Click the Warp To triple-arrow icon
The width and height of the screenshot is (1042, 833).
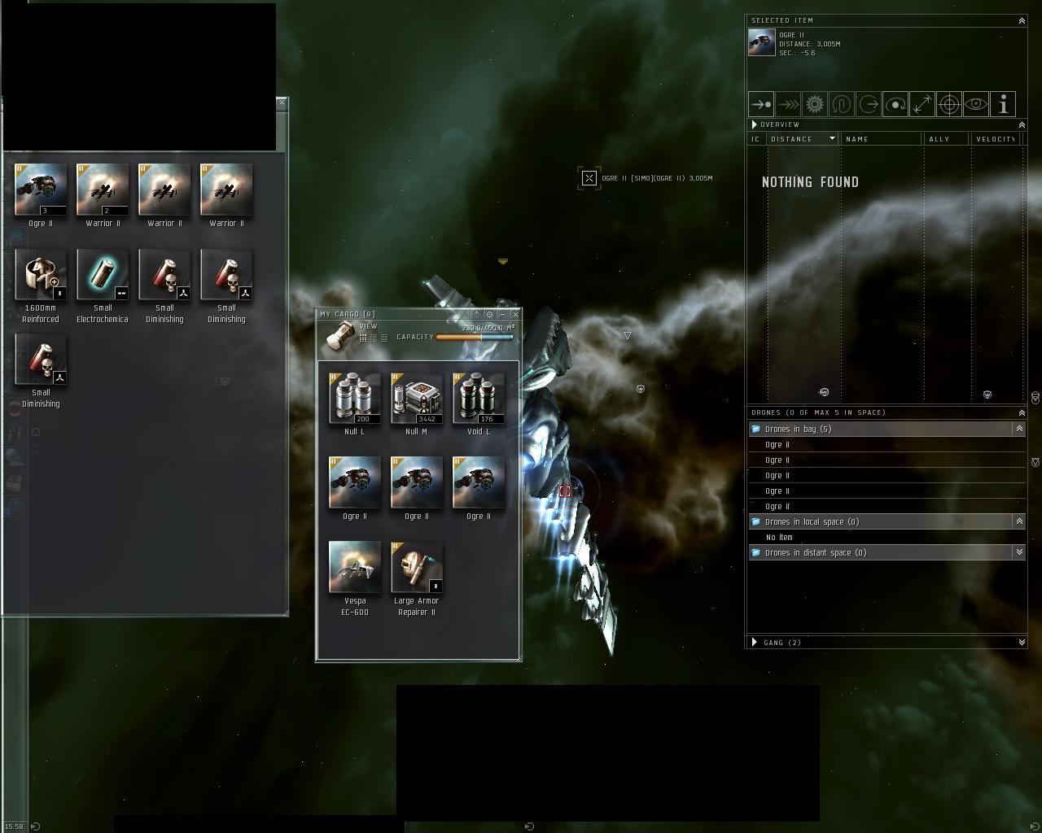click(788, 104)
